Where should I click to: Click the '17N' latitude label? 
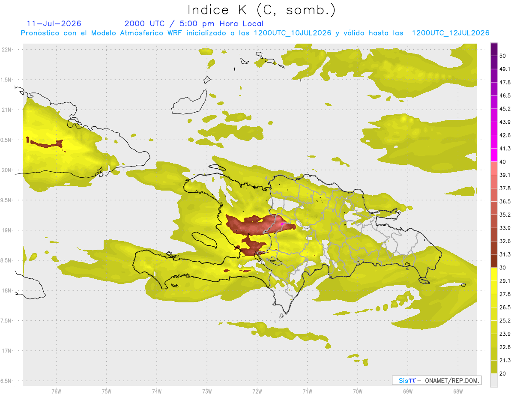[7, 351]
